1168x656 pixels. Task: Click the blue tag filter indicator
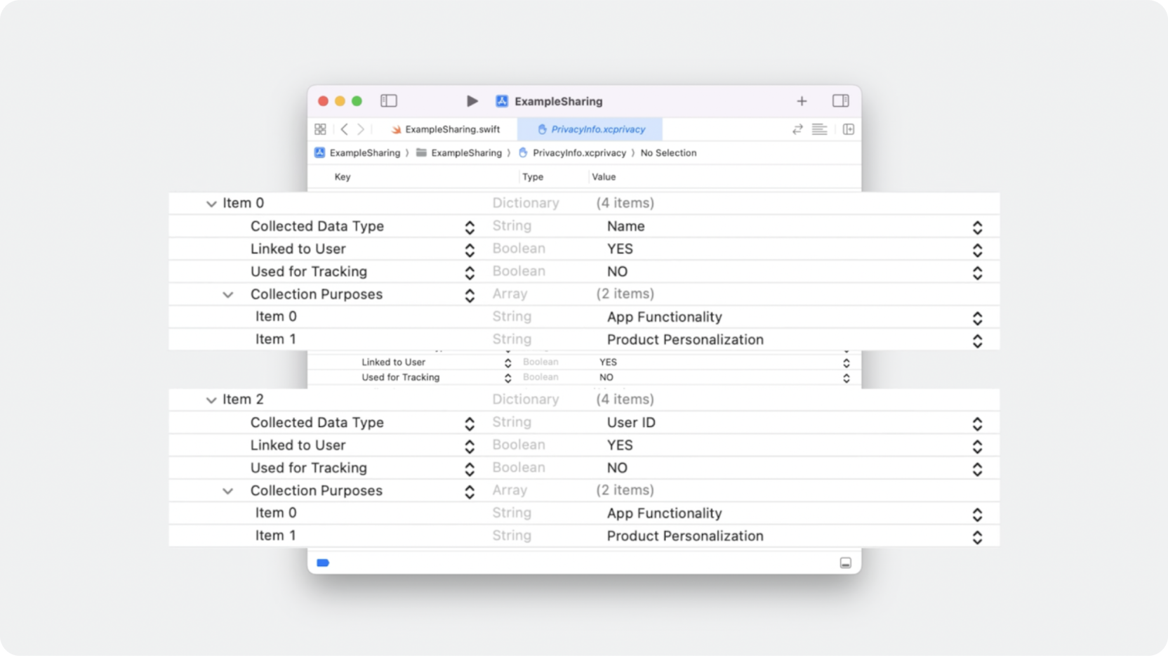tap(323, 563)
